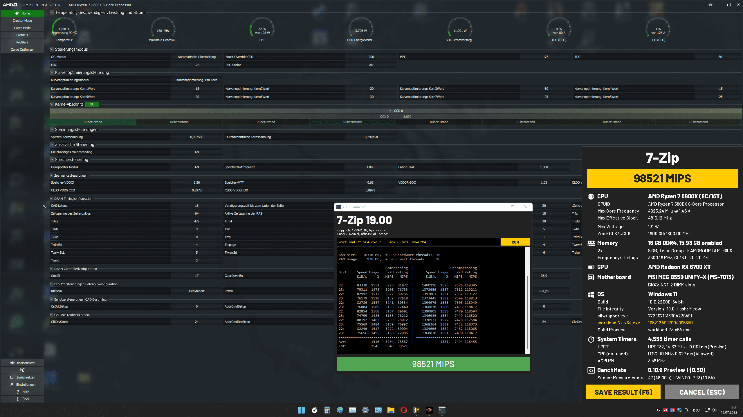Open Einstellungen settings

[x=22, y=385]
